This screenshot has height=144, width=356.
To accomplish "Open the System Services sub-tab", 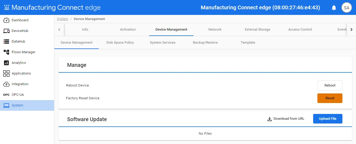I will coord(163,43).
